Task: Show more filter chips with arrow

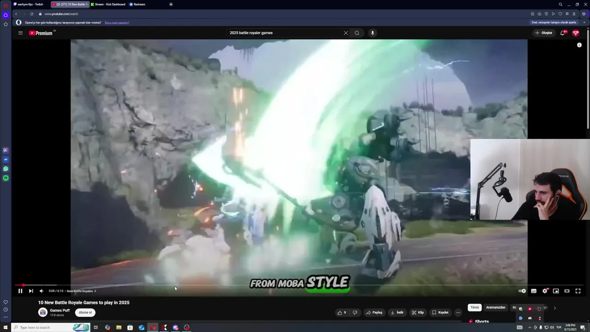Action: point(555,308)
